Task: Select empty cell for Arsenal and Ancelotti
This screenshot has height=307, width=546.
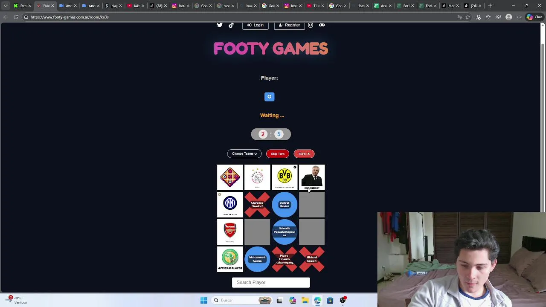Action: [312, 232]
